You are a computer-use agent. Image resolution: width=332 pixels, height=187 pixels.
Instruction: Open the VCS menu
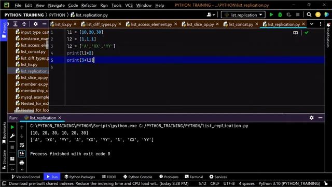(x=129, y=5)
